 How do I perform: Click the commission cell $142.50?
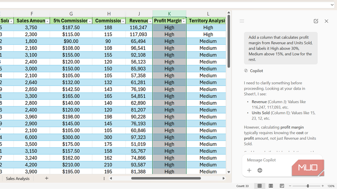(x=71, y=89)
